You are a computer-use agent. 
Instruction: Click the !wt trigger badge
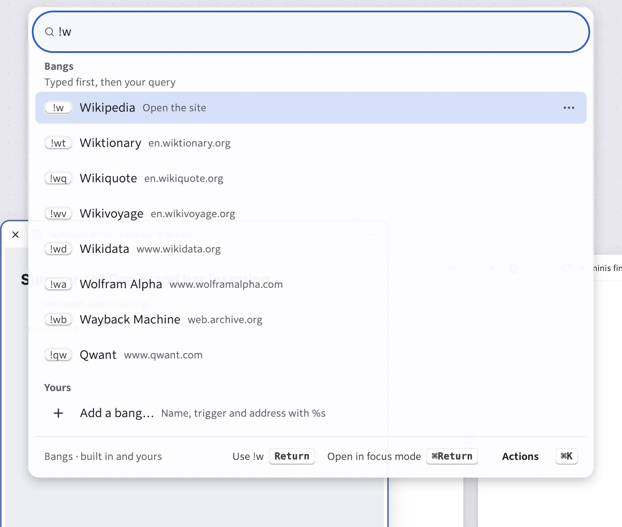point(58,143)
